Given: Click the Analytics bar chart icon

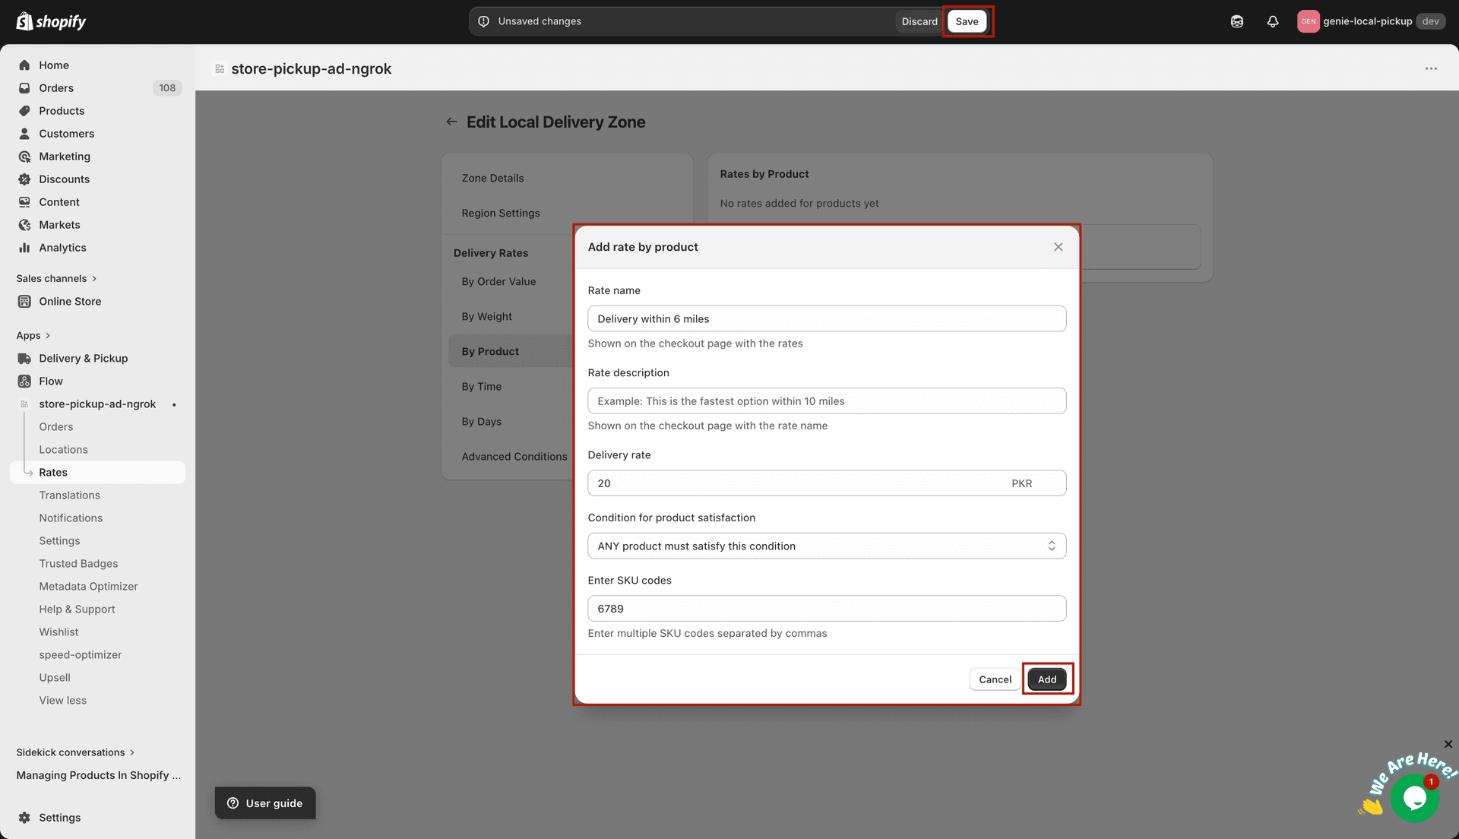Looking at the screenshot, I should [24, 248].
